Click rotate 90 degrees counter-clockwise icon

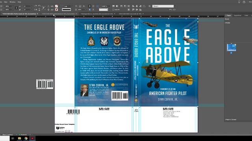click(x=39, y=6)
